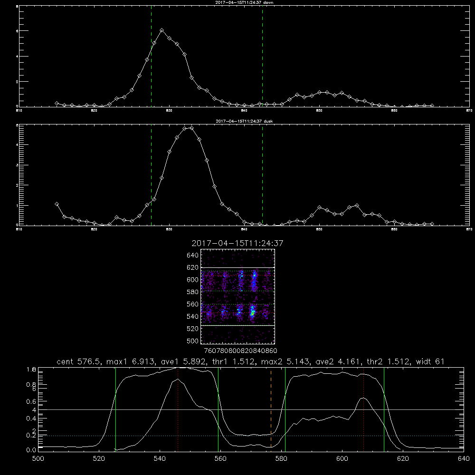Click the orange dashed center line in the bottom plot
Viewport: 475px width, 475px height.
point(271,409)
